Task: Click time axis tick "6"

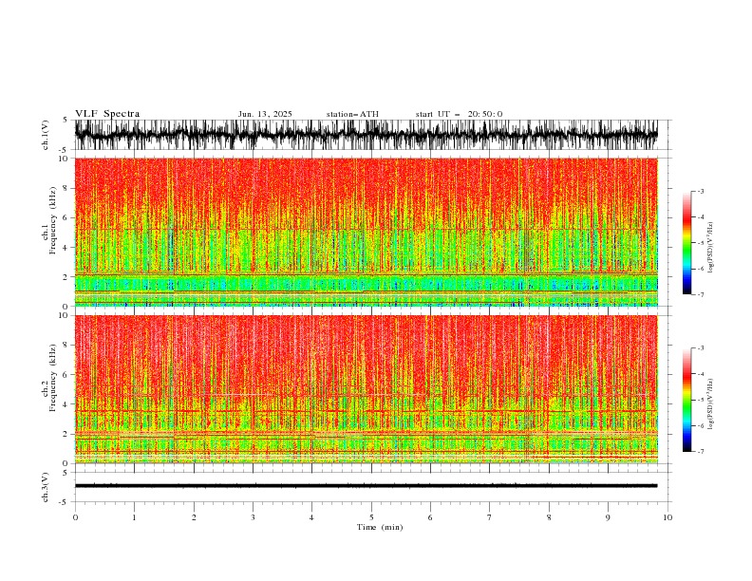Action: 430,517
